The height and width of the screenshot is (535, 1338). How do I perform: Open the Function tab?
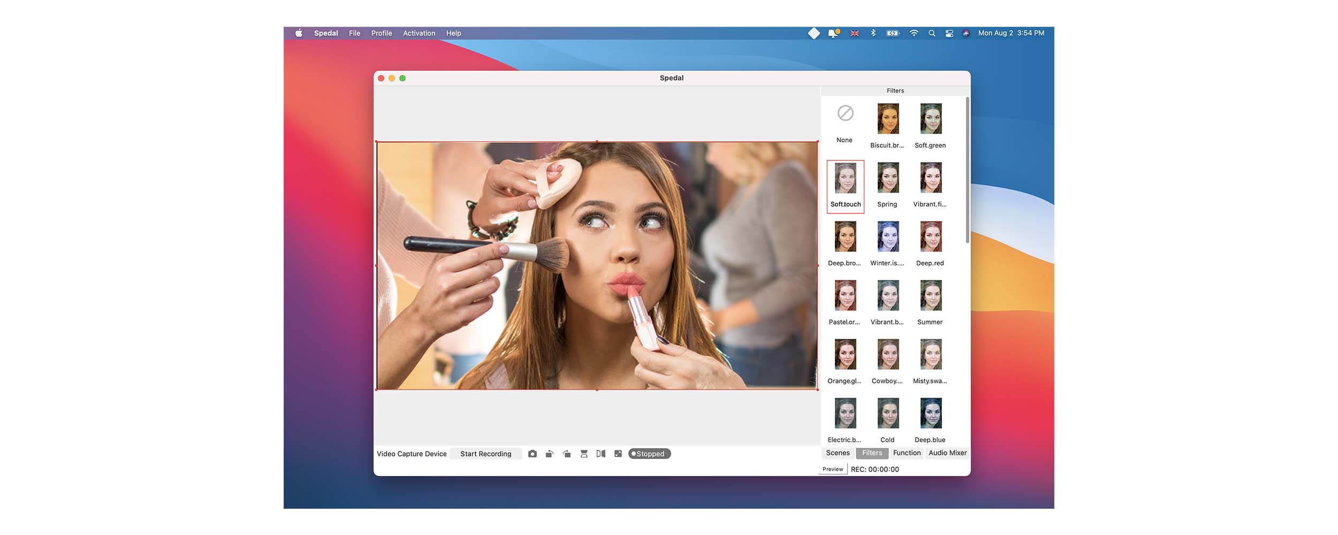tap(907, 453)
